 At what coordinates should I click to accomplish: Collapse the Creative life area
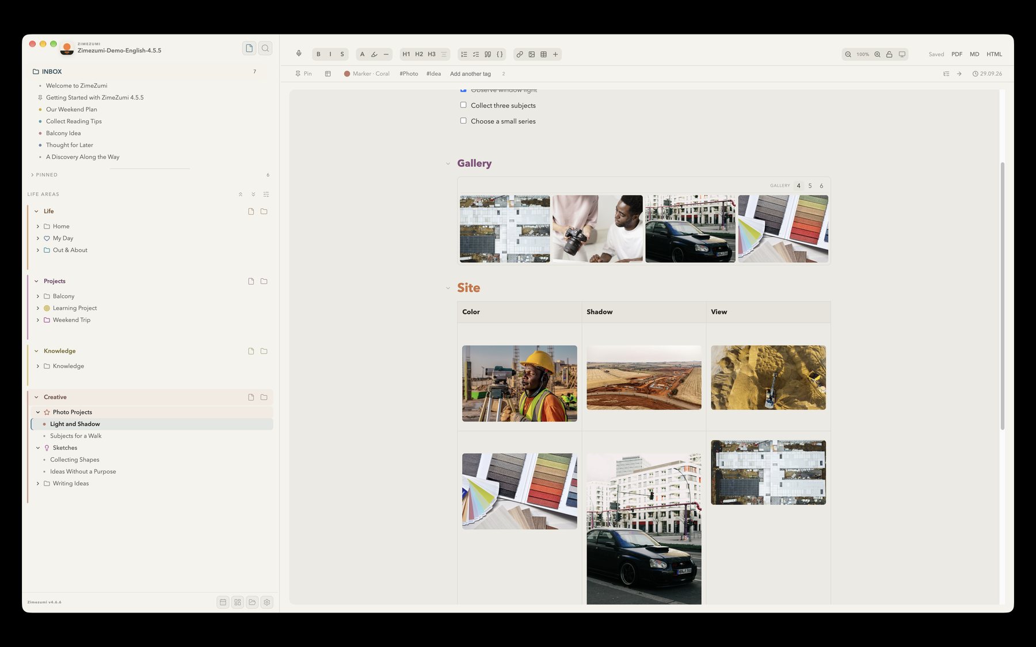tap(36, 397)
